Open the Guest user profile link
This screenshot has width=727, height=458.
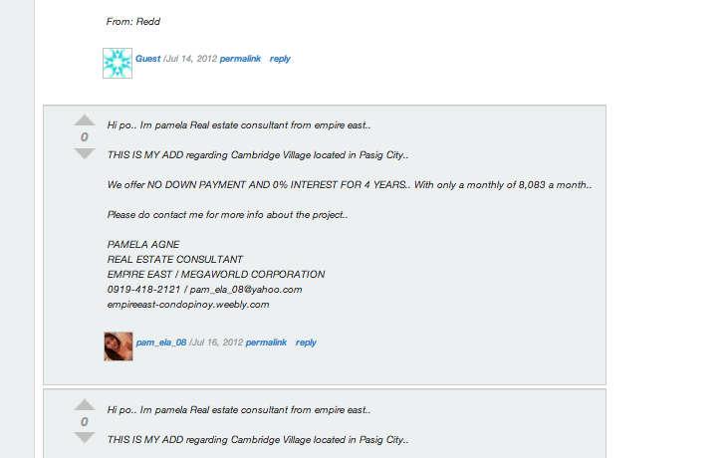pyautogui.click(x=148, y=59)
